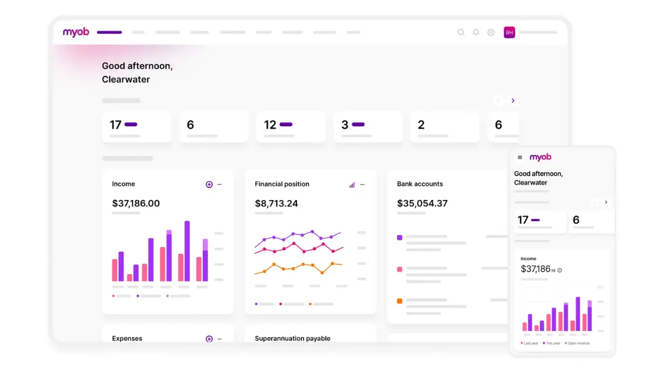Viewport: 665px width, 374px height.
Task: Click the plus icon on the Income card
Action: [209, 184]
